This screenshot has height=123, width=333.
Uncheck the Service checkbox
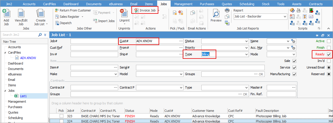(294, 68)
